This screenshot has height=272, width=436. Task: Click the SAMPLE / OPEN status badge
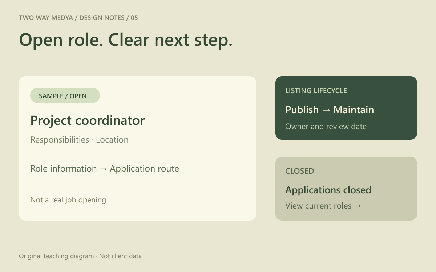click(x=65, y=95)
